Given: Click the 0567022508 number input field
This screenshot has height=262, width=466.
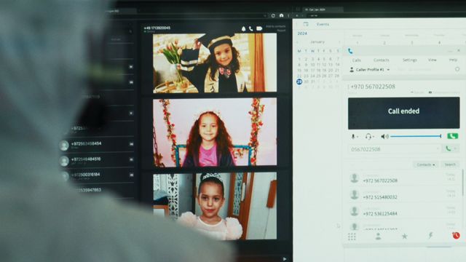Looking at the screenshot, I should (x=395, y=148).
